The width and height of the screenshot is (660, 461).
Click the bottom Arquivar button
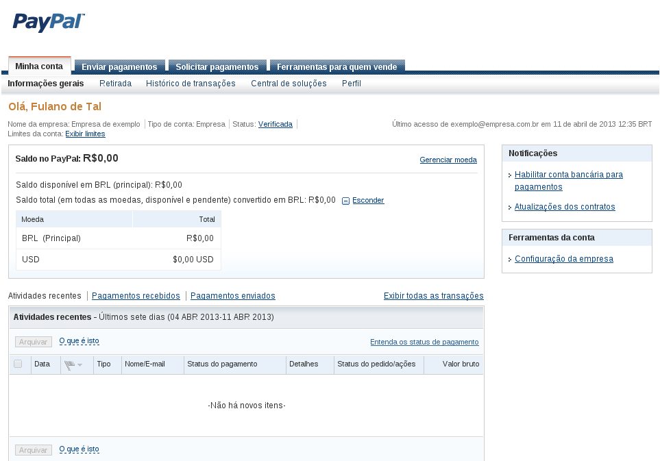(x=34, y=450)
